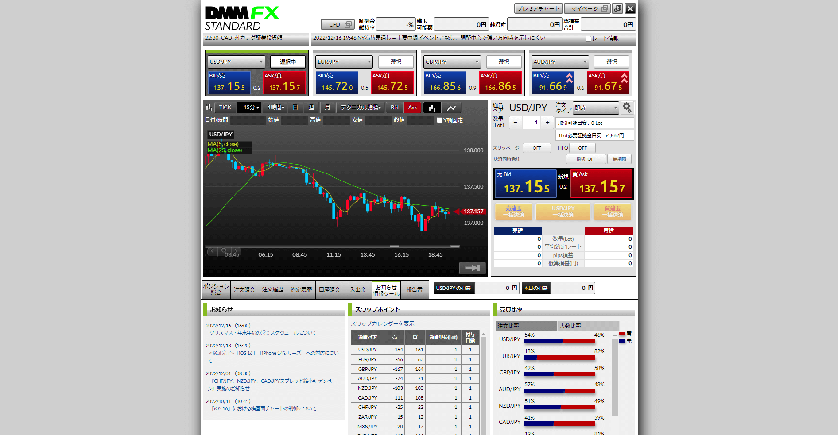Click the 無期限 expiration button

point(619,159)
